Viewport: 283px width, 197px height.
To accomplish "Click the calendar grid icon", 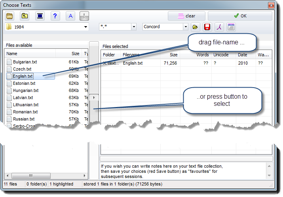I will (x=231, y=27).
